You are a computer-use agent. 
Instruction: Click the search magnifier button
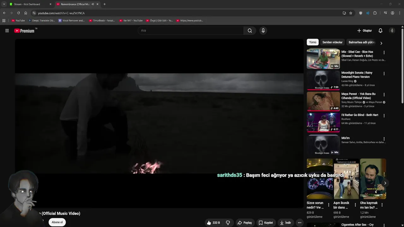pyautogui.click(x=250, y=31)
